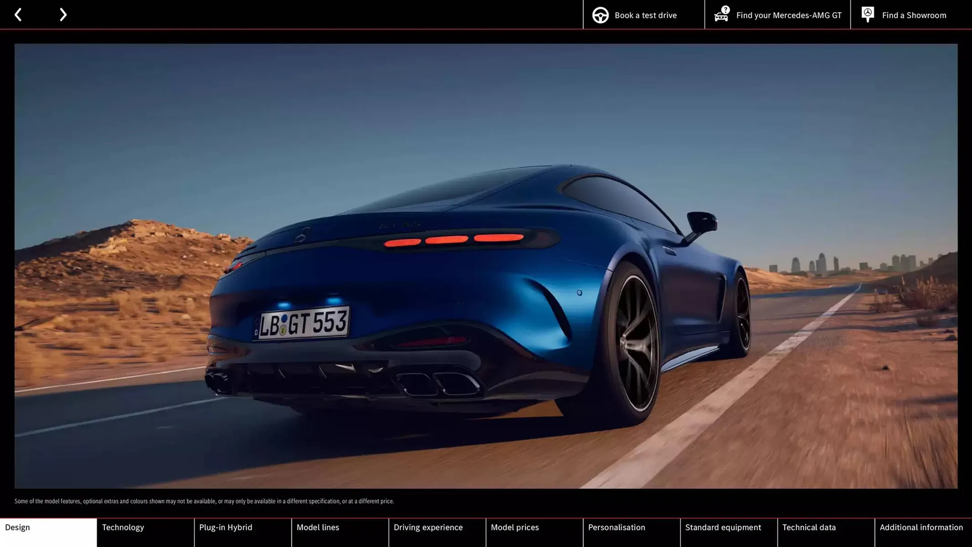972x547 pixels.
Task: Click Book a test drive
Action: 645,15
